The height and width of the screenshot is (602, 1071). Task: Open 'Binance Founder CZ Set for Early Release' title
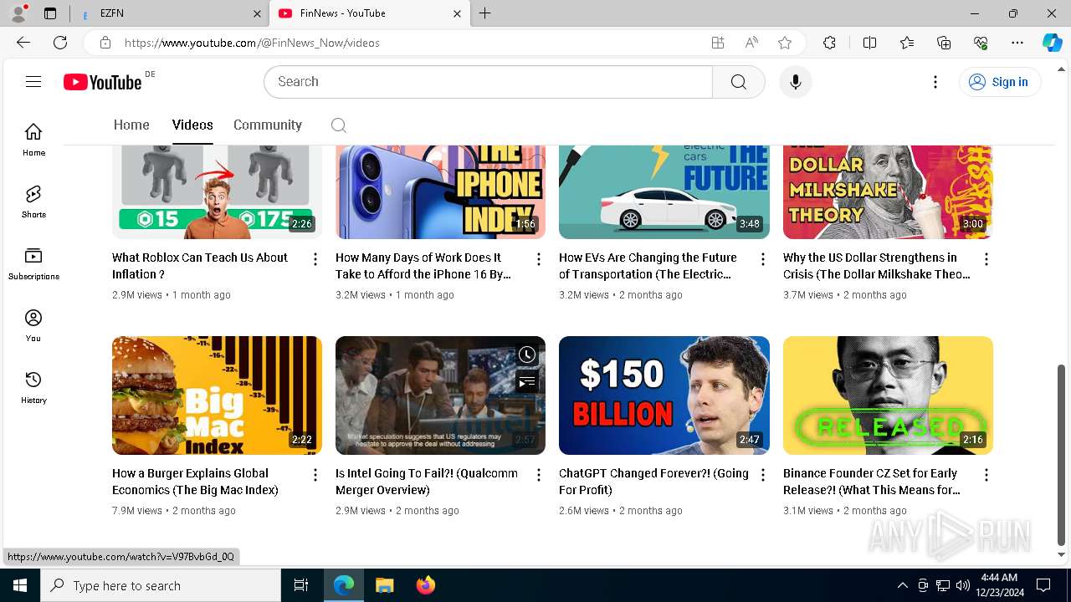tap(872, 482)
